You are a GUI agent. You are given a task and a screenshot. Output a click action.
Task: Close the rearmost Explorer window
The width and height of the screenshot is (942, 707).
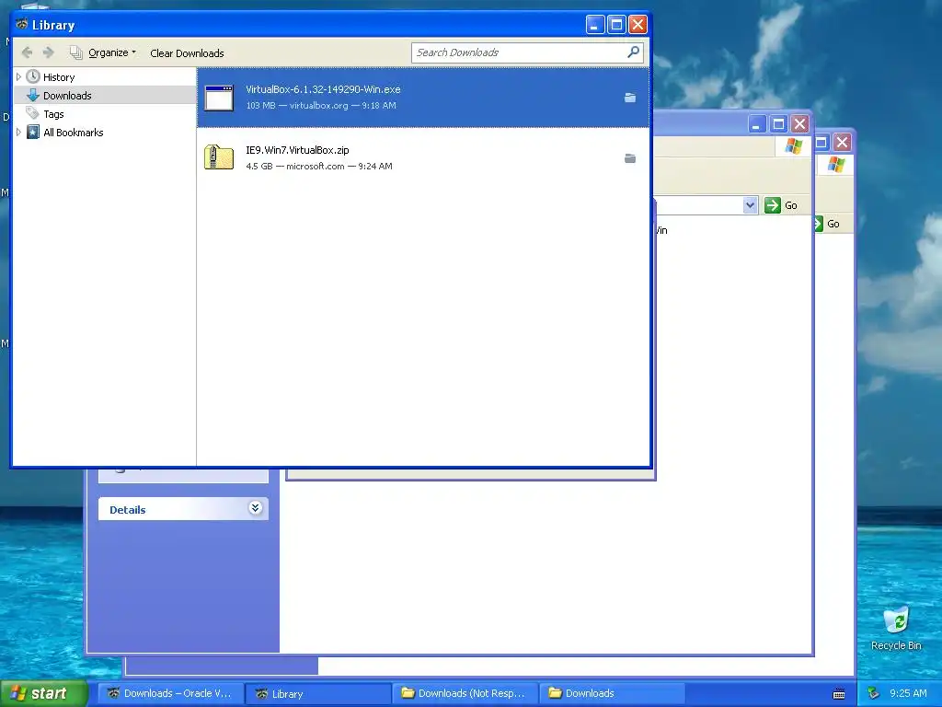[843, 143]
